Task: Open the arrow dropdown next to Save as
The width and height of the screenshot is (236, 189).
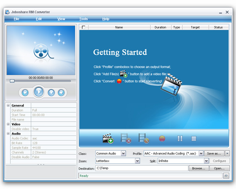Action: [227, 154]
